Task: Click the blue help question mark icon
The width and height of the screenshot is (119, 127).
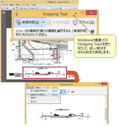Action: (92, 31)
